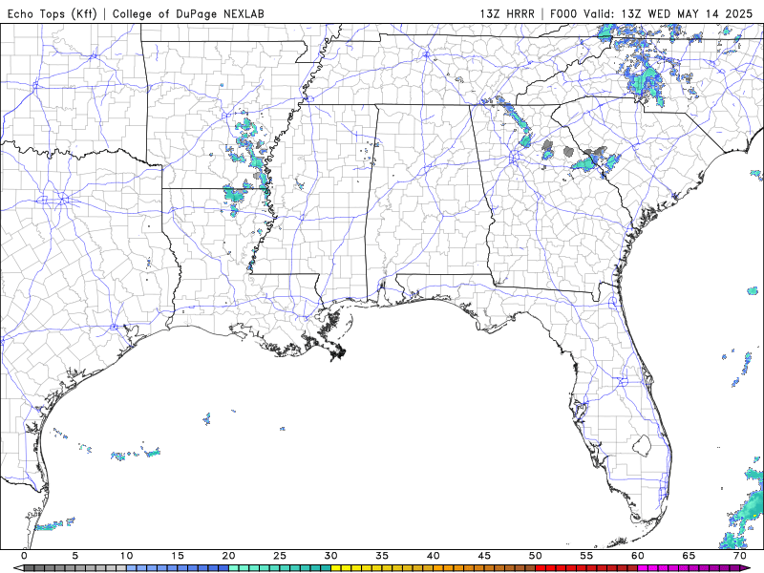Pick the orange 40-50 Kft colorbar segment
764x573 pixels.
click(x=484, y=568)
